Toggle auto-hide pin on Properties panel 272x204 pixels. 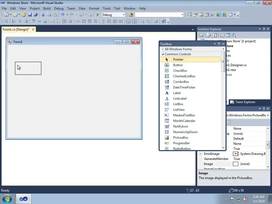coord(264,109)
